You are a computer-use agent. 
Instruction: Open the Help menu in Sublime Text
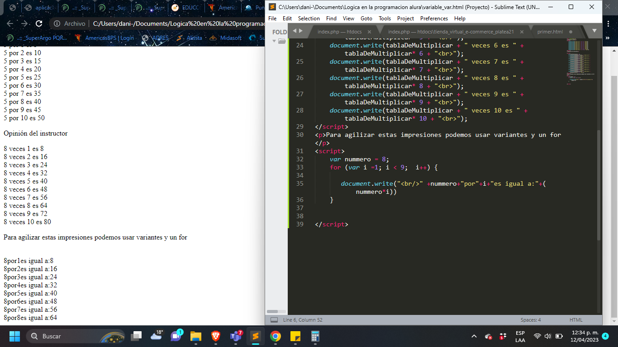coord(460,19)
